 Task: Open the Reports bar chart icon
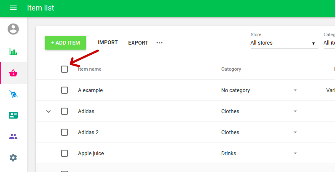point(13,52)
